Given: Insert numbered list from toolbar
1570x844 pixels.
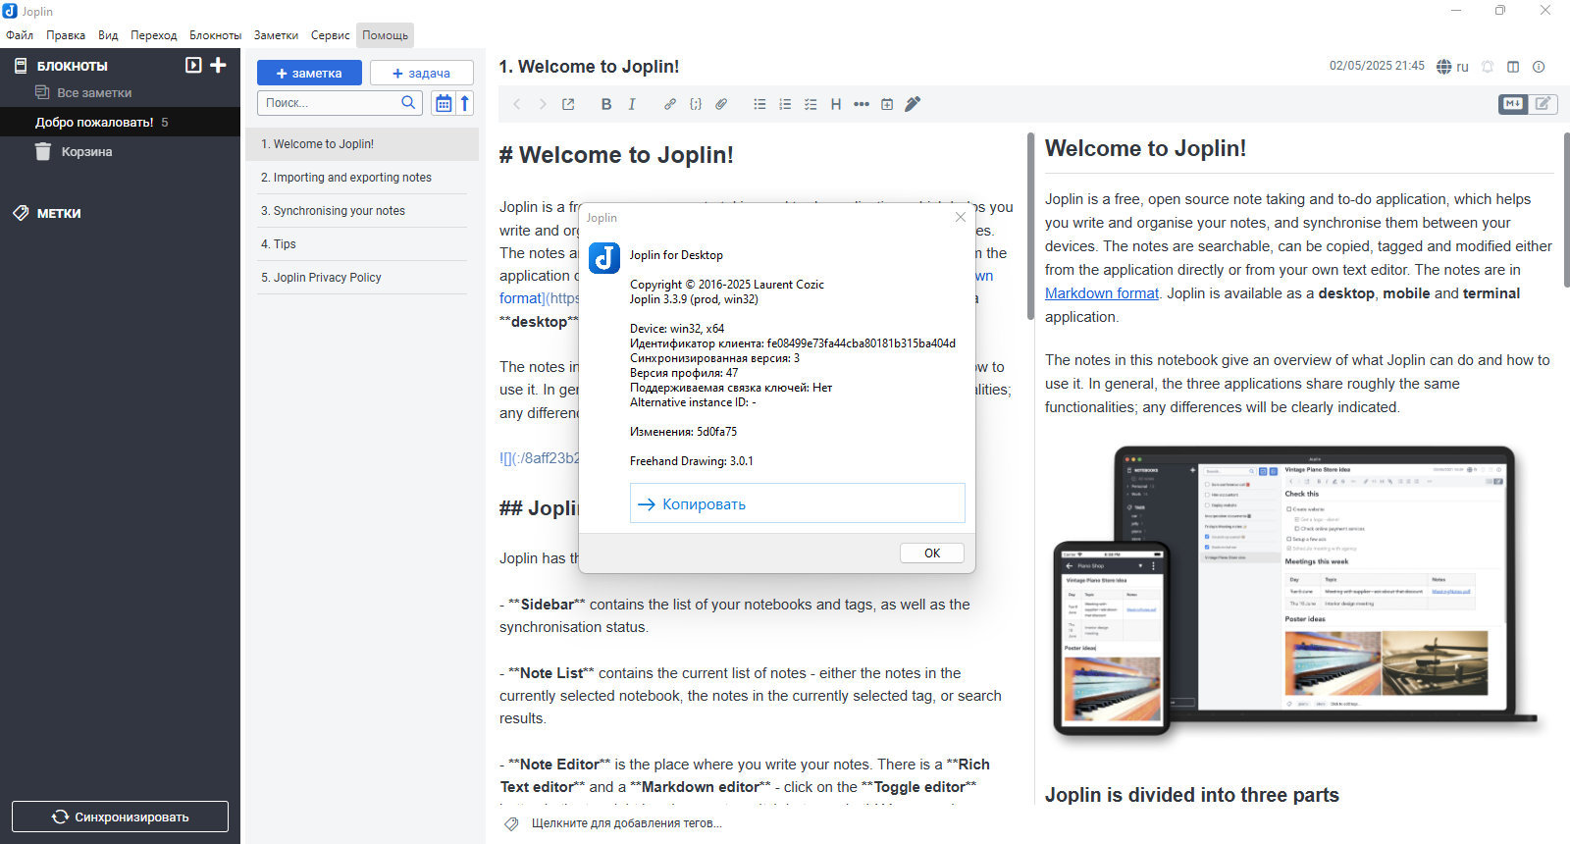Looking at the screenshot, I should [785, 104].
